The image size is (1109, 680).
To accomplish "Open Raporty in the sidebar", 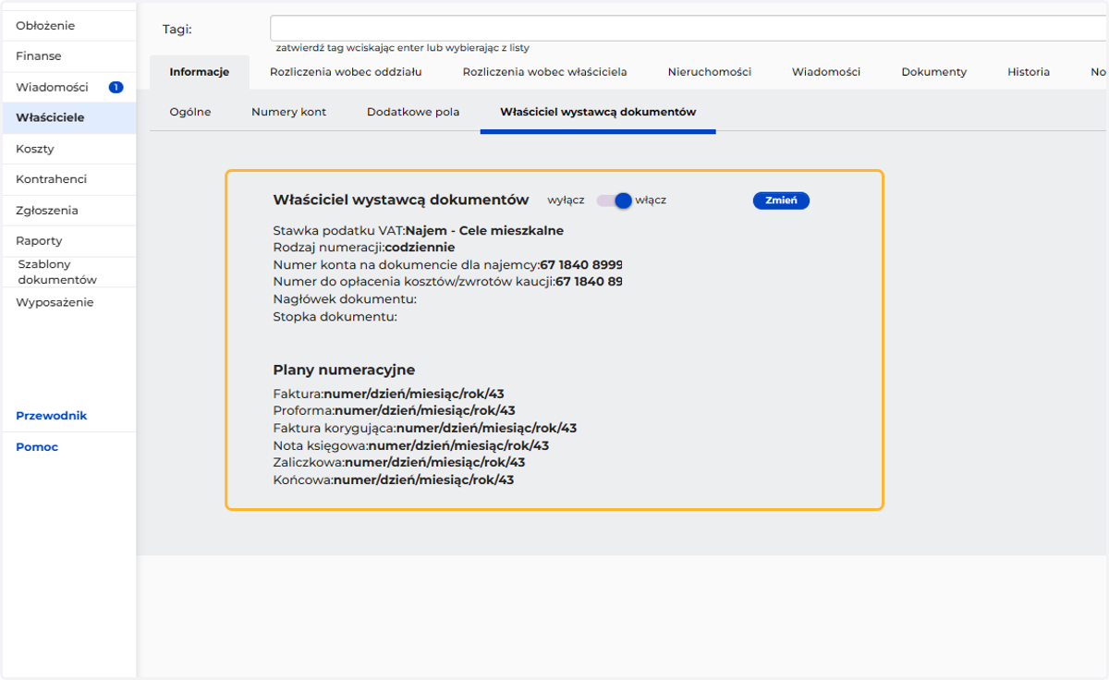I will pyautogui.click(x=39, y=241).
